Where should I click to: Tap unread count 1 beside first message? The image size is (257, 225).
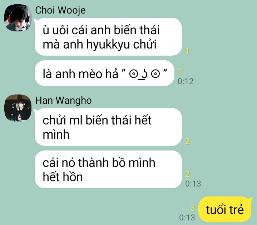(x=187, y=51)
